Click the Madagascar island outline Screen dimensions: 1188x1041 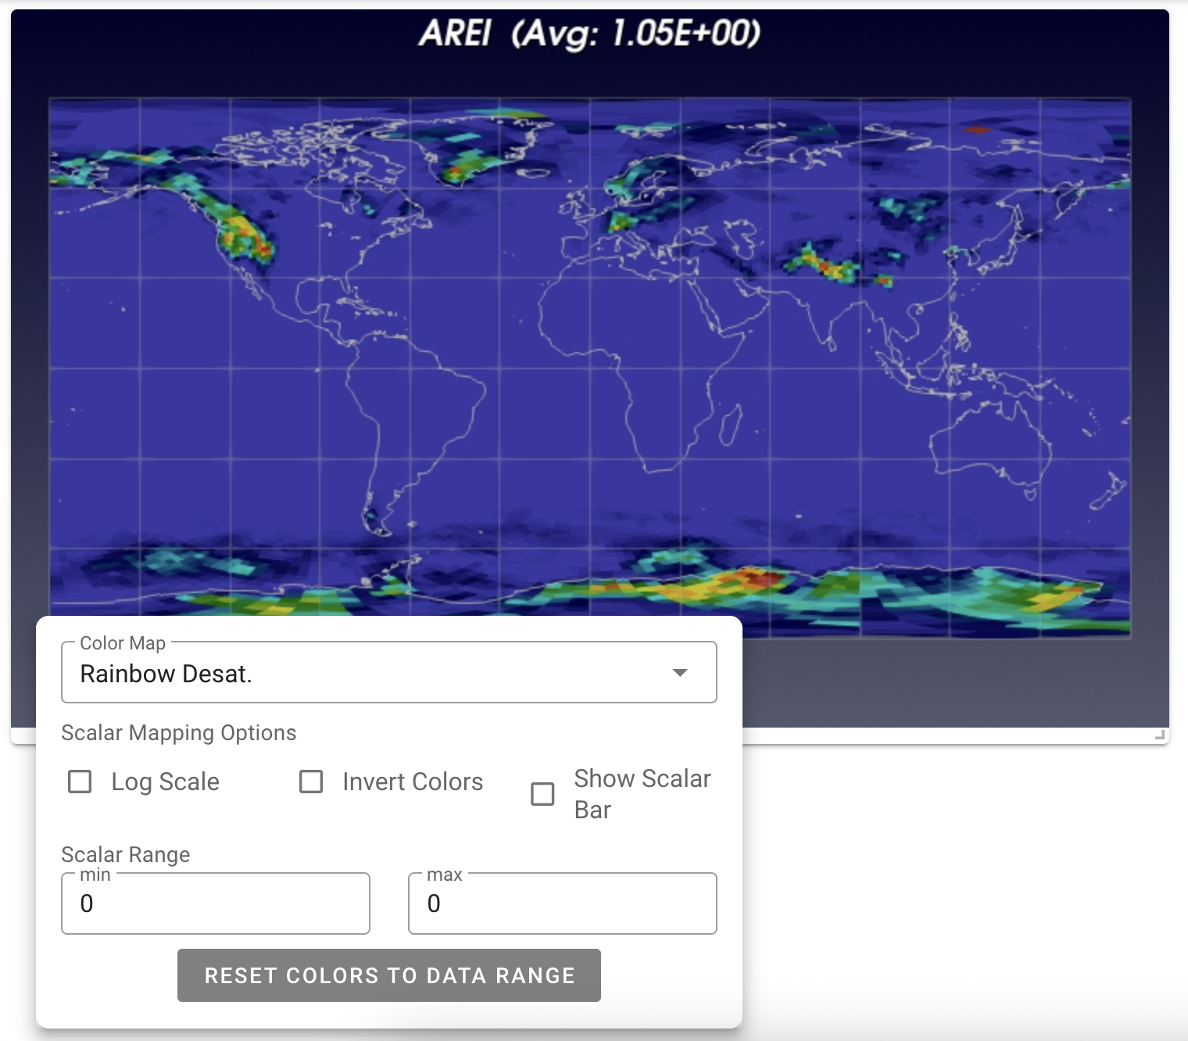pyautogui.click(x=729, y=425)
